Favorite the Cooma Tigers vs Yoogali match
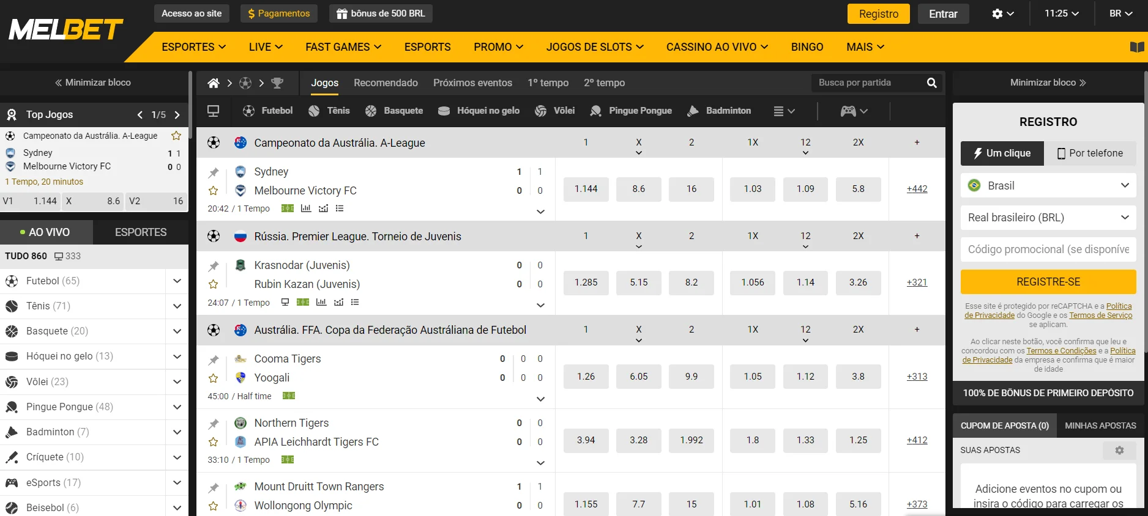The image size is (1148, 516). [214, 378]
